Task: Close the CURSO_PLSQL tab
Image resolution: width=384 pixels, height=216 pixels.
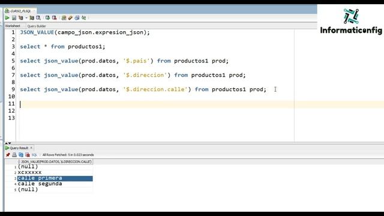Action: pos(34,11)
